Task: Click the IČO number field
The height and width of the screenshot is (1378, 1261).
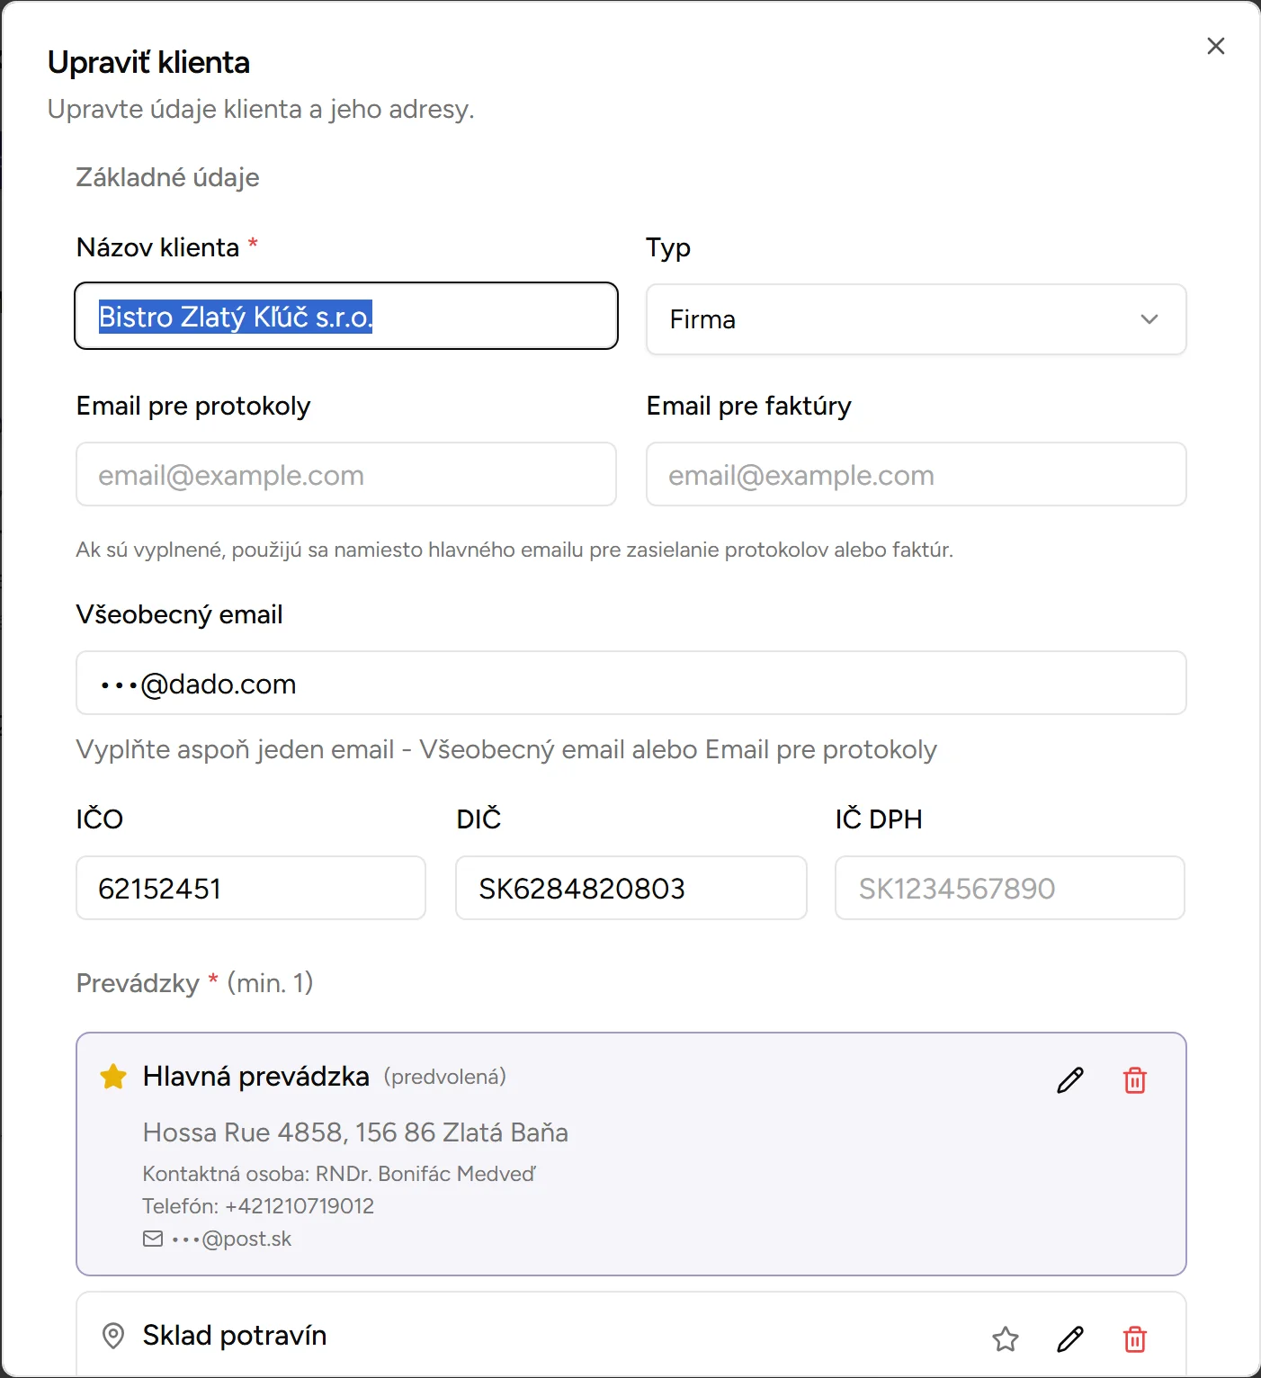Action: tap(250, 888)
